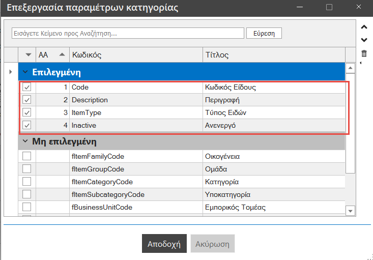Click AA number 1 cell

(52, 87)
